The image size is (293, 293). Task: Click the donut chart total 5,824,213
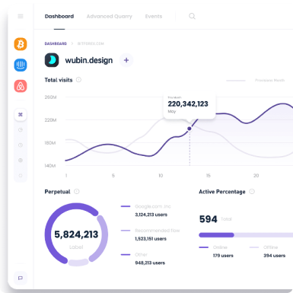[76, 234]
